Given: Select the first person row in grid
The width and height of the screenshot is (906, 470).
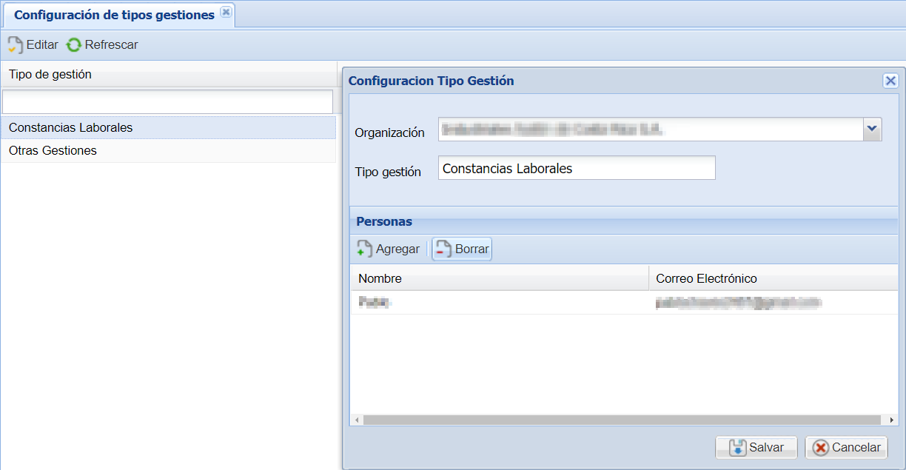Looking at the screenshot, I should pyautogui.click(x=624, y=302).
